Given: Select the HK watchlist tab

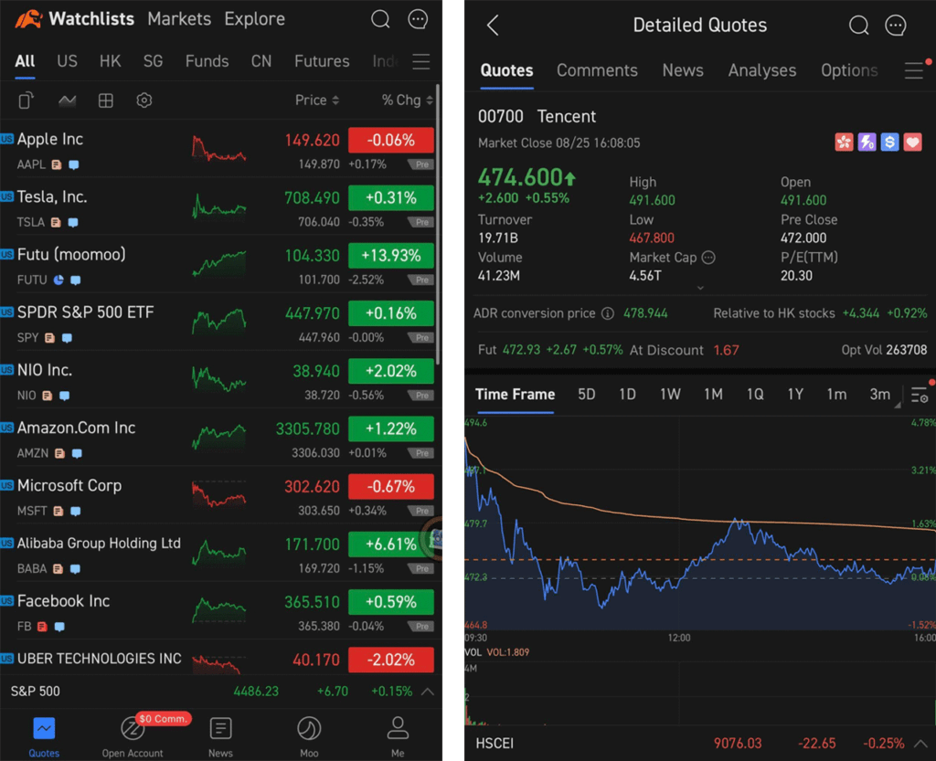Looking at the screenshot, I should [x=110, y=61].
